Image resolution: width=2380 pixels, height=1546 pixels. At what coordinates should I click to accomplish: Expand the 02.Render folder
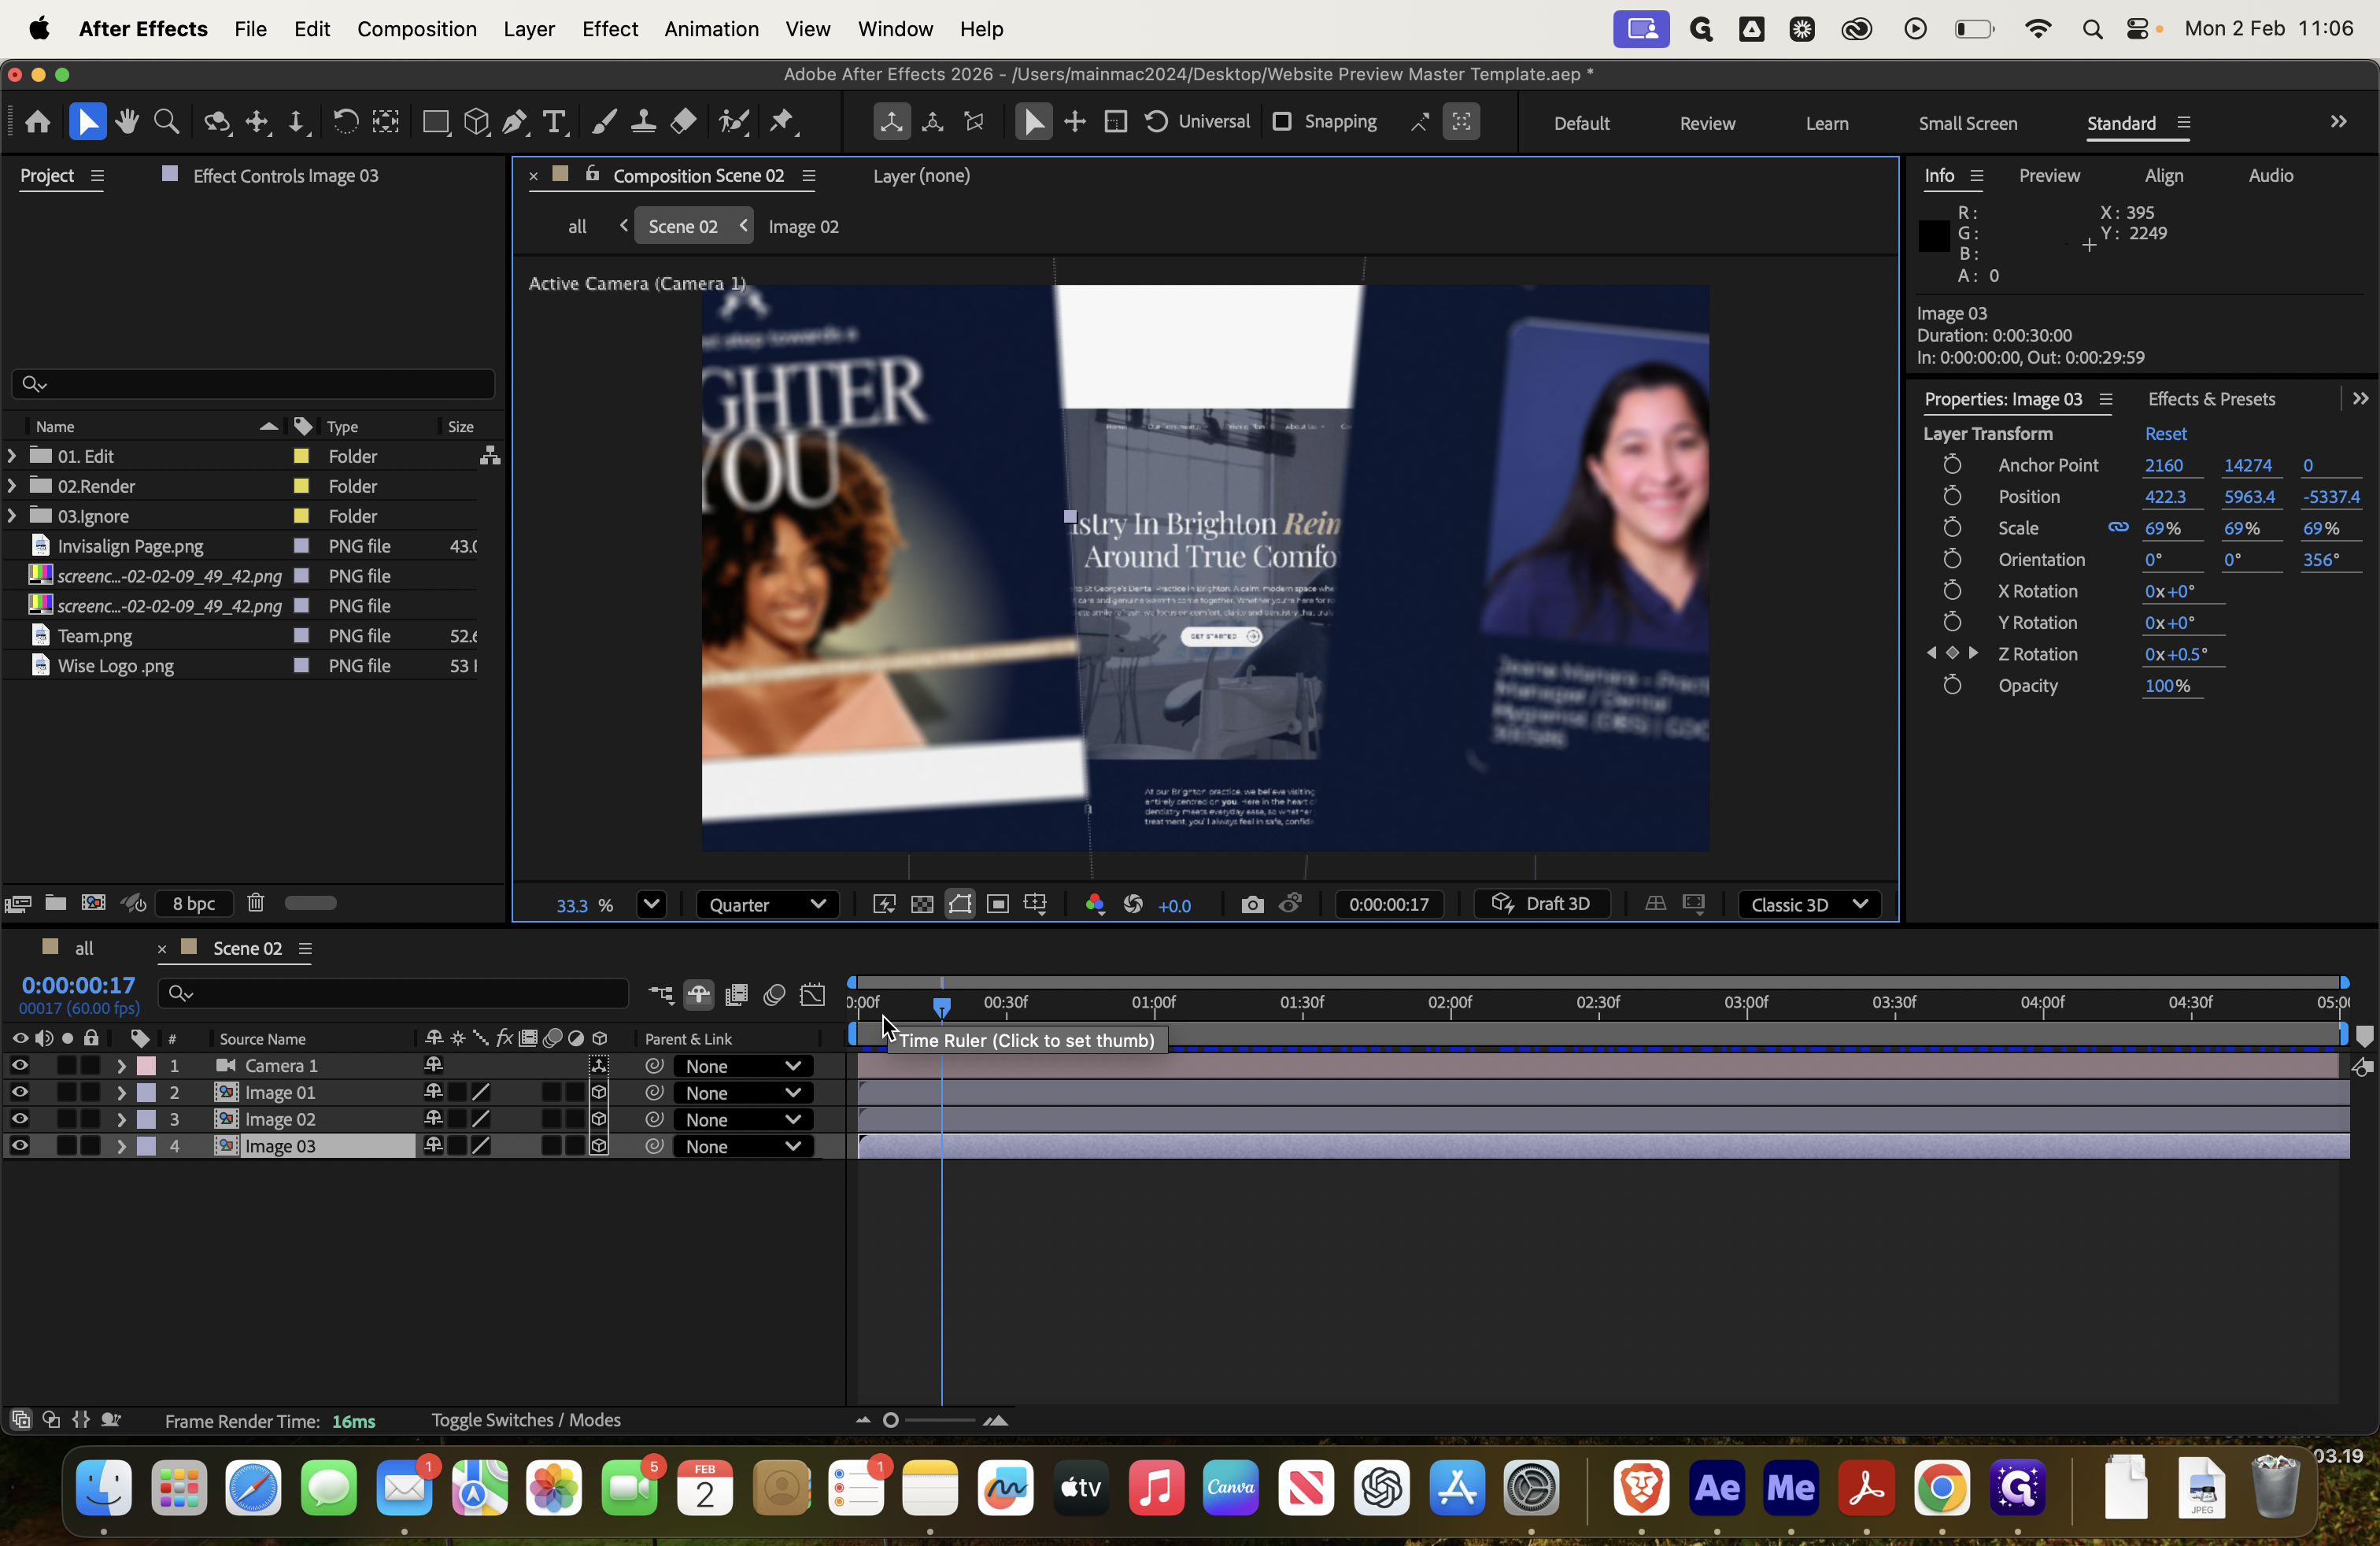pos(12,486)
